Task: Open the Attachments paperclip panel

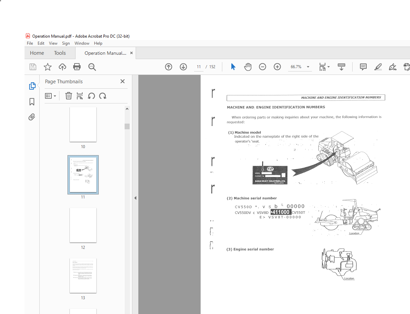Action: pyautogui.click(x=32, y=117)
